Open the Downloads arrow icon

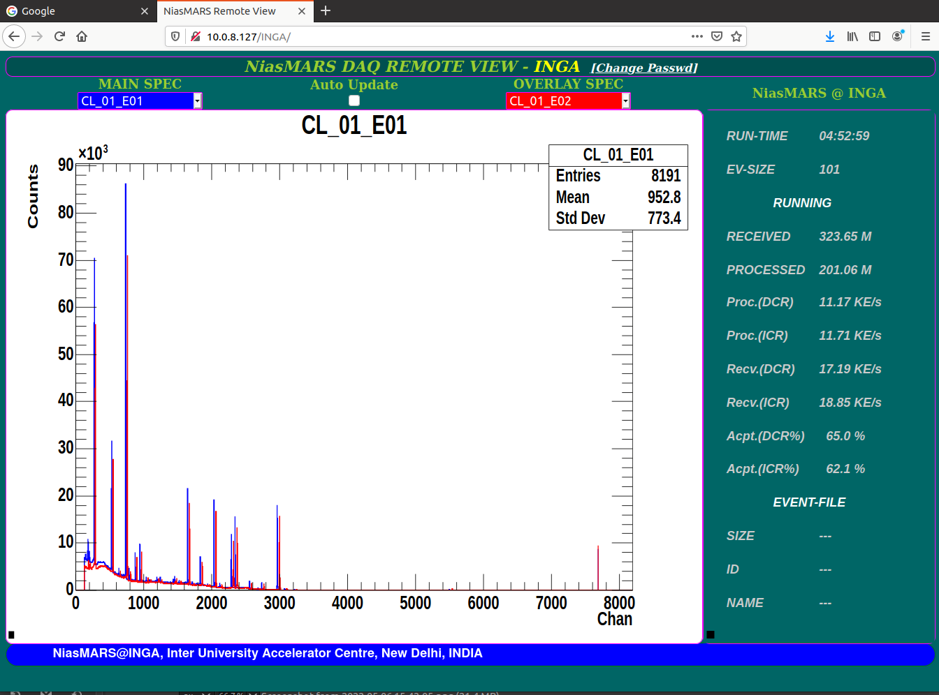click(x=829, y=36)
